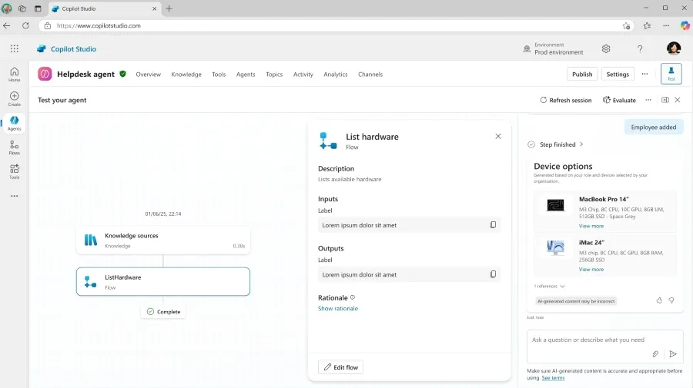Click the app launcher waffle icon
Image resolution: width=693 pixels, height=388 pixels.
point(15,48)
